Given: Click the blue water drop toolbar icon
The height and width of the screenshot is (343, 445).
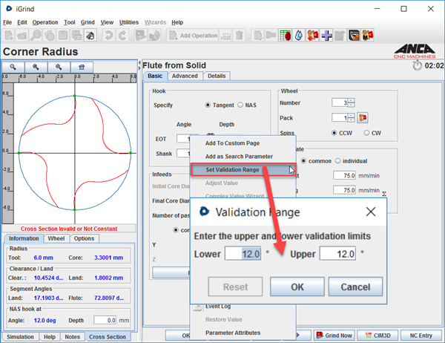Looking at the screenshot, I should click(x=299, y=35).
